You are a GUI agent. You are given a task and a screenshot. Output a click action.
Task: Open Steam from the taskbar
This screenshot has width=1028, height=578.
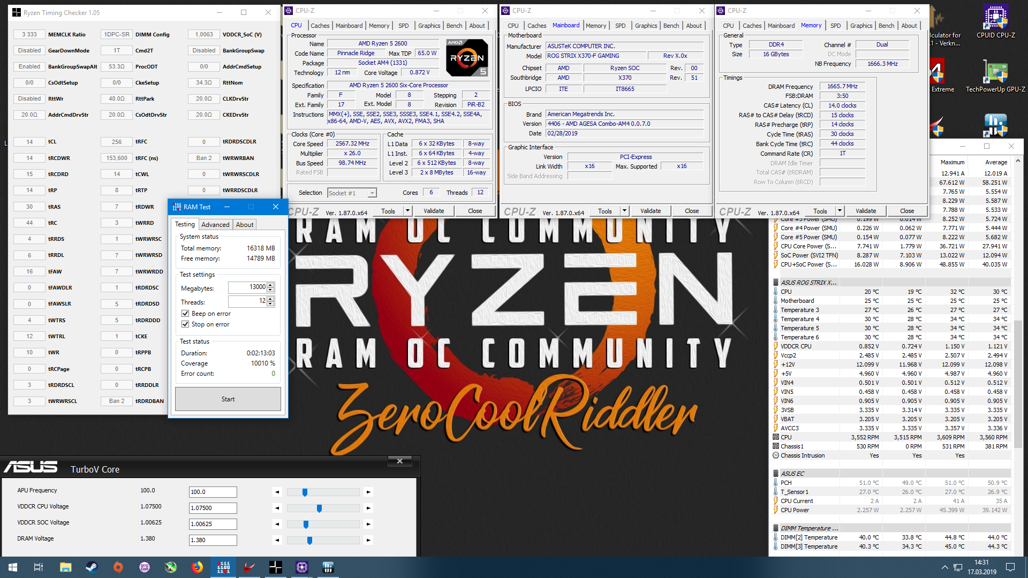click(92, 567)
